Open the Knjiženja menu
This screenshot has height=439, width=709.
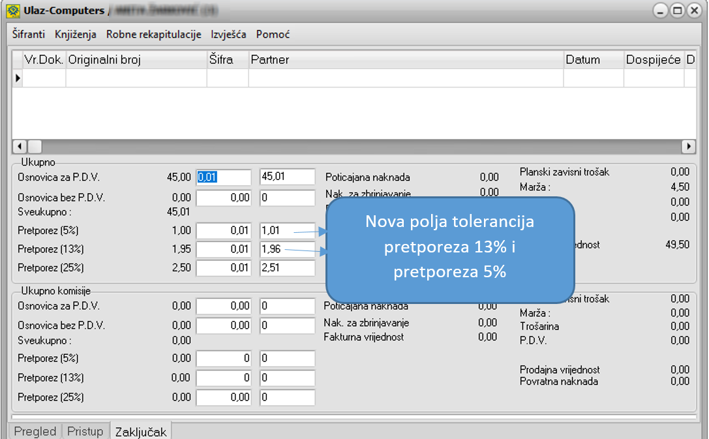[x=76, y=35]
